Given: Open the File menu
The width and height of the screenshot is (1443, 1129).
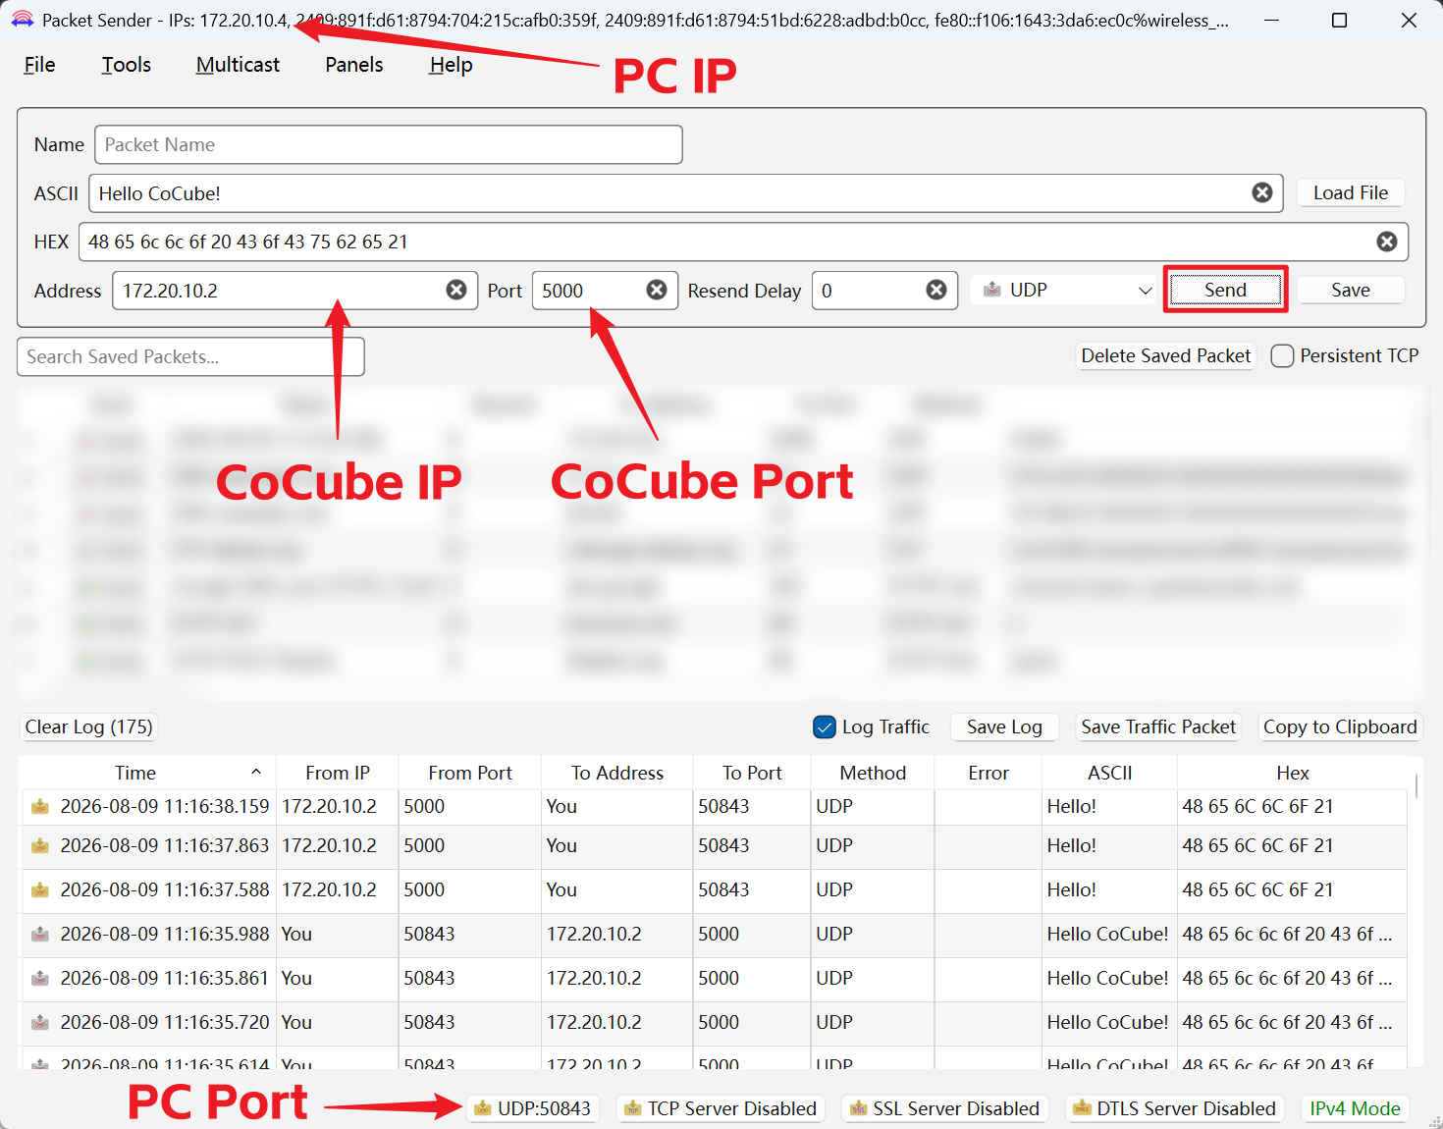Looking at the screenshot, I should pyautogui.click(x=39, y=65).
